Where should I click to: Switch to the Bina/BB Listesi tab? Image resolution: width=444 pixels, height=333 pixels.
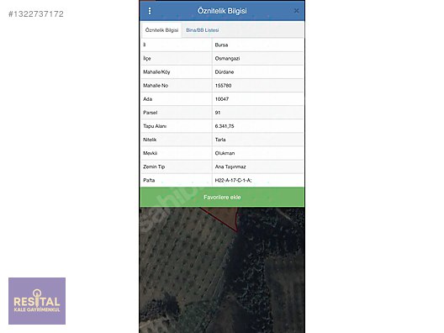click(x=203, y=30)
